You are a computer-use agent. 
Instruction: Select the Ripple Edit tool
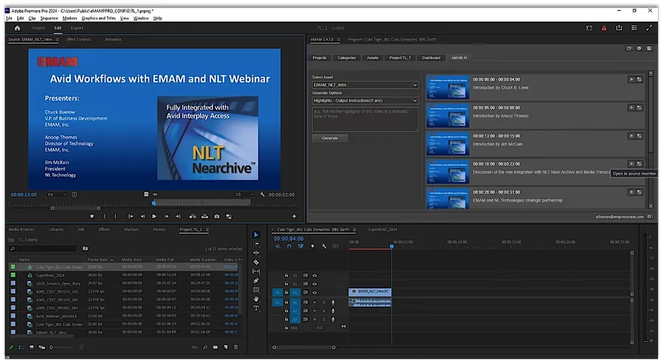pos(256,253)
